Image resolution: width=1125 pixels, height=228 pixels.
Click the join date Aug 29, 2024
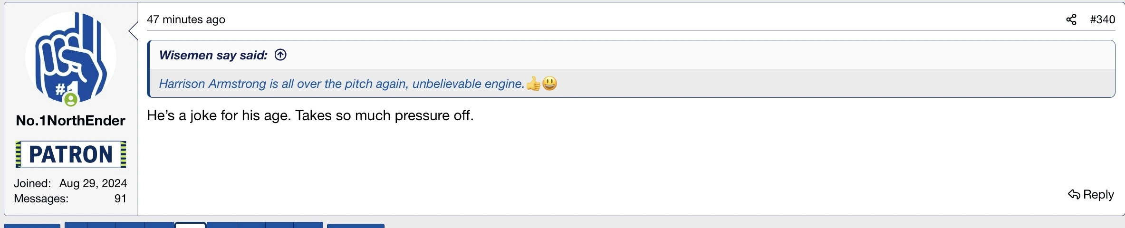(93, 183)
